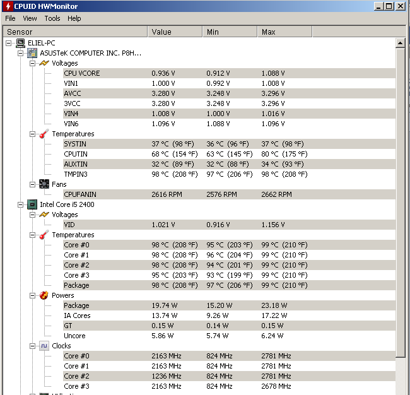Collapse the motherboard Voltages section
This screenshot has height=395, width=410.
pos(32,63)
